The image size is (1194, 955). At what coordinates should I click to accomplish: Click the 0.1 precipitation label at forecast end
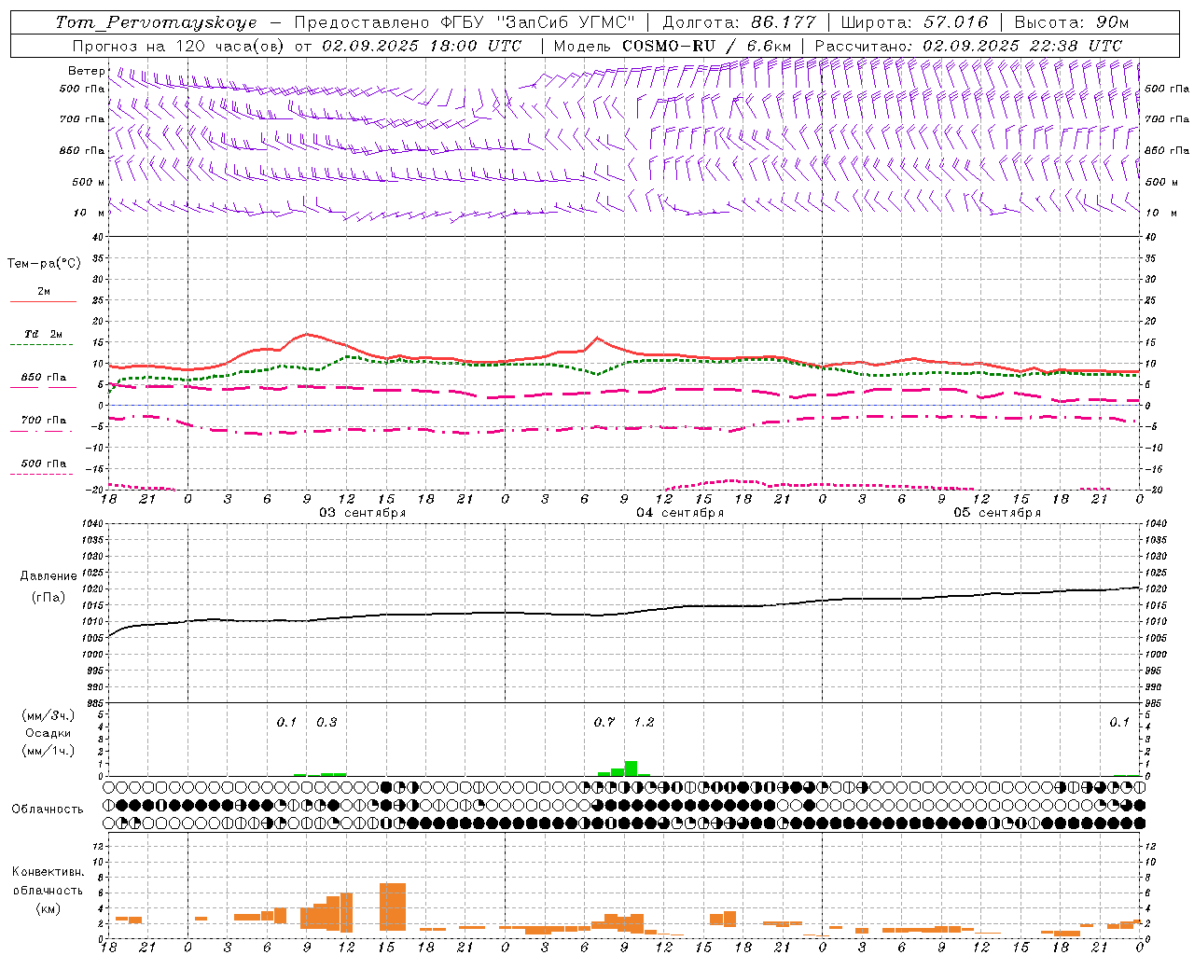pos(1119,723)
